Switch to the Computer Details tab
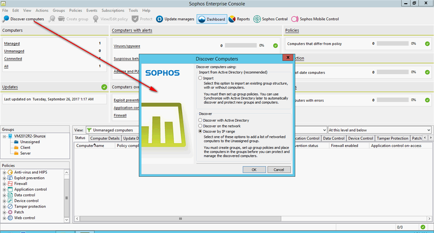This screenshot has width=434, height=233. (105, 139)
